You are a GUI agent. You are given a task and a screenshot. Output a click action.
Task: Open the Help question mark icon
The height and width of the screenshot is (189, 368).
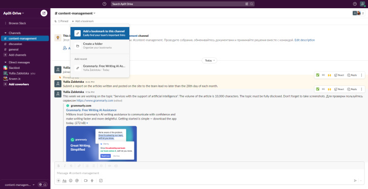[x=355, y=4]
